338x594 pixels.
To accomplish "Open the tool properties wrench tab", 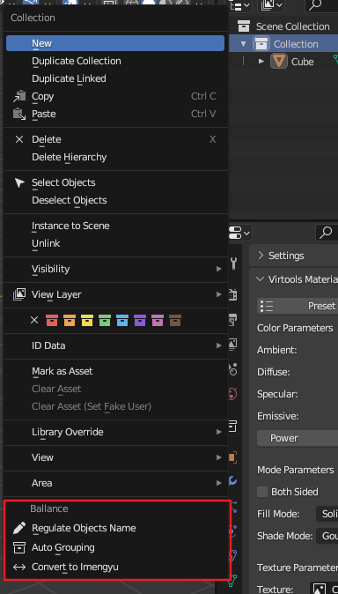I will click(233, 264).
